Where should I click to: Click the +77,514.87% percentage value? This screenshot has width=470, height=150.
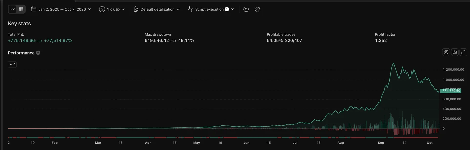coord(58,40)
